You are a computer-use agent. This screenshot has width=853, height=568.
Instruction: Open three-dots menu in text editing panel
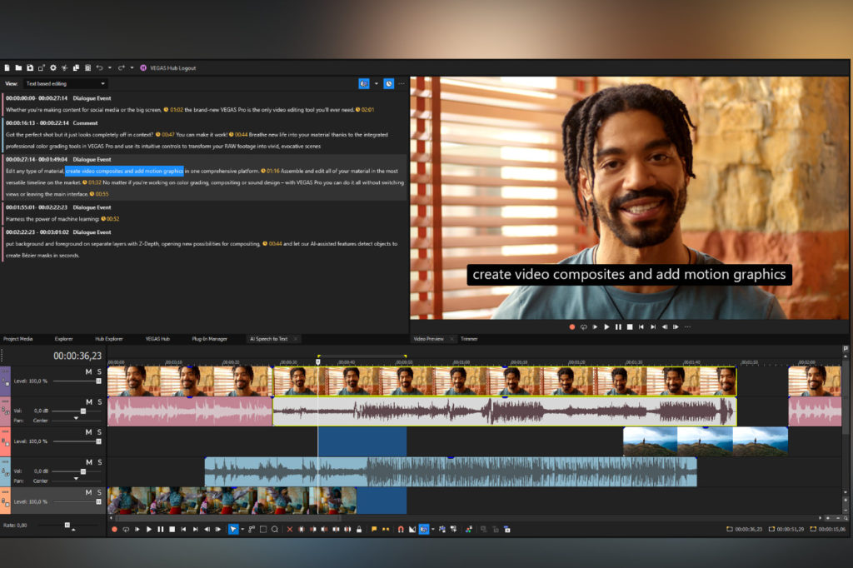tap(402, 84)
